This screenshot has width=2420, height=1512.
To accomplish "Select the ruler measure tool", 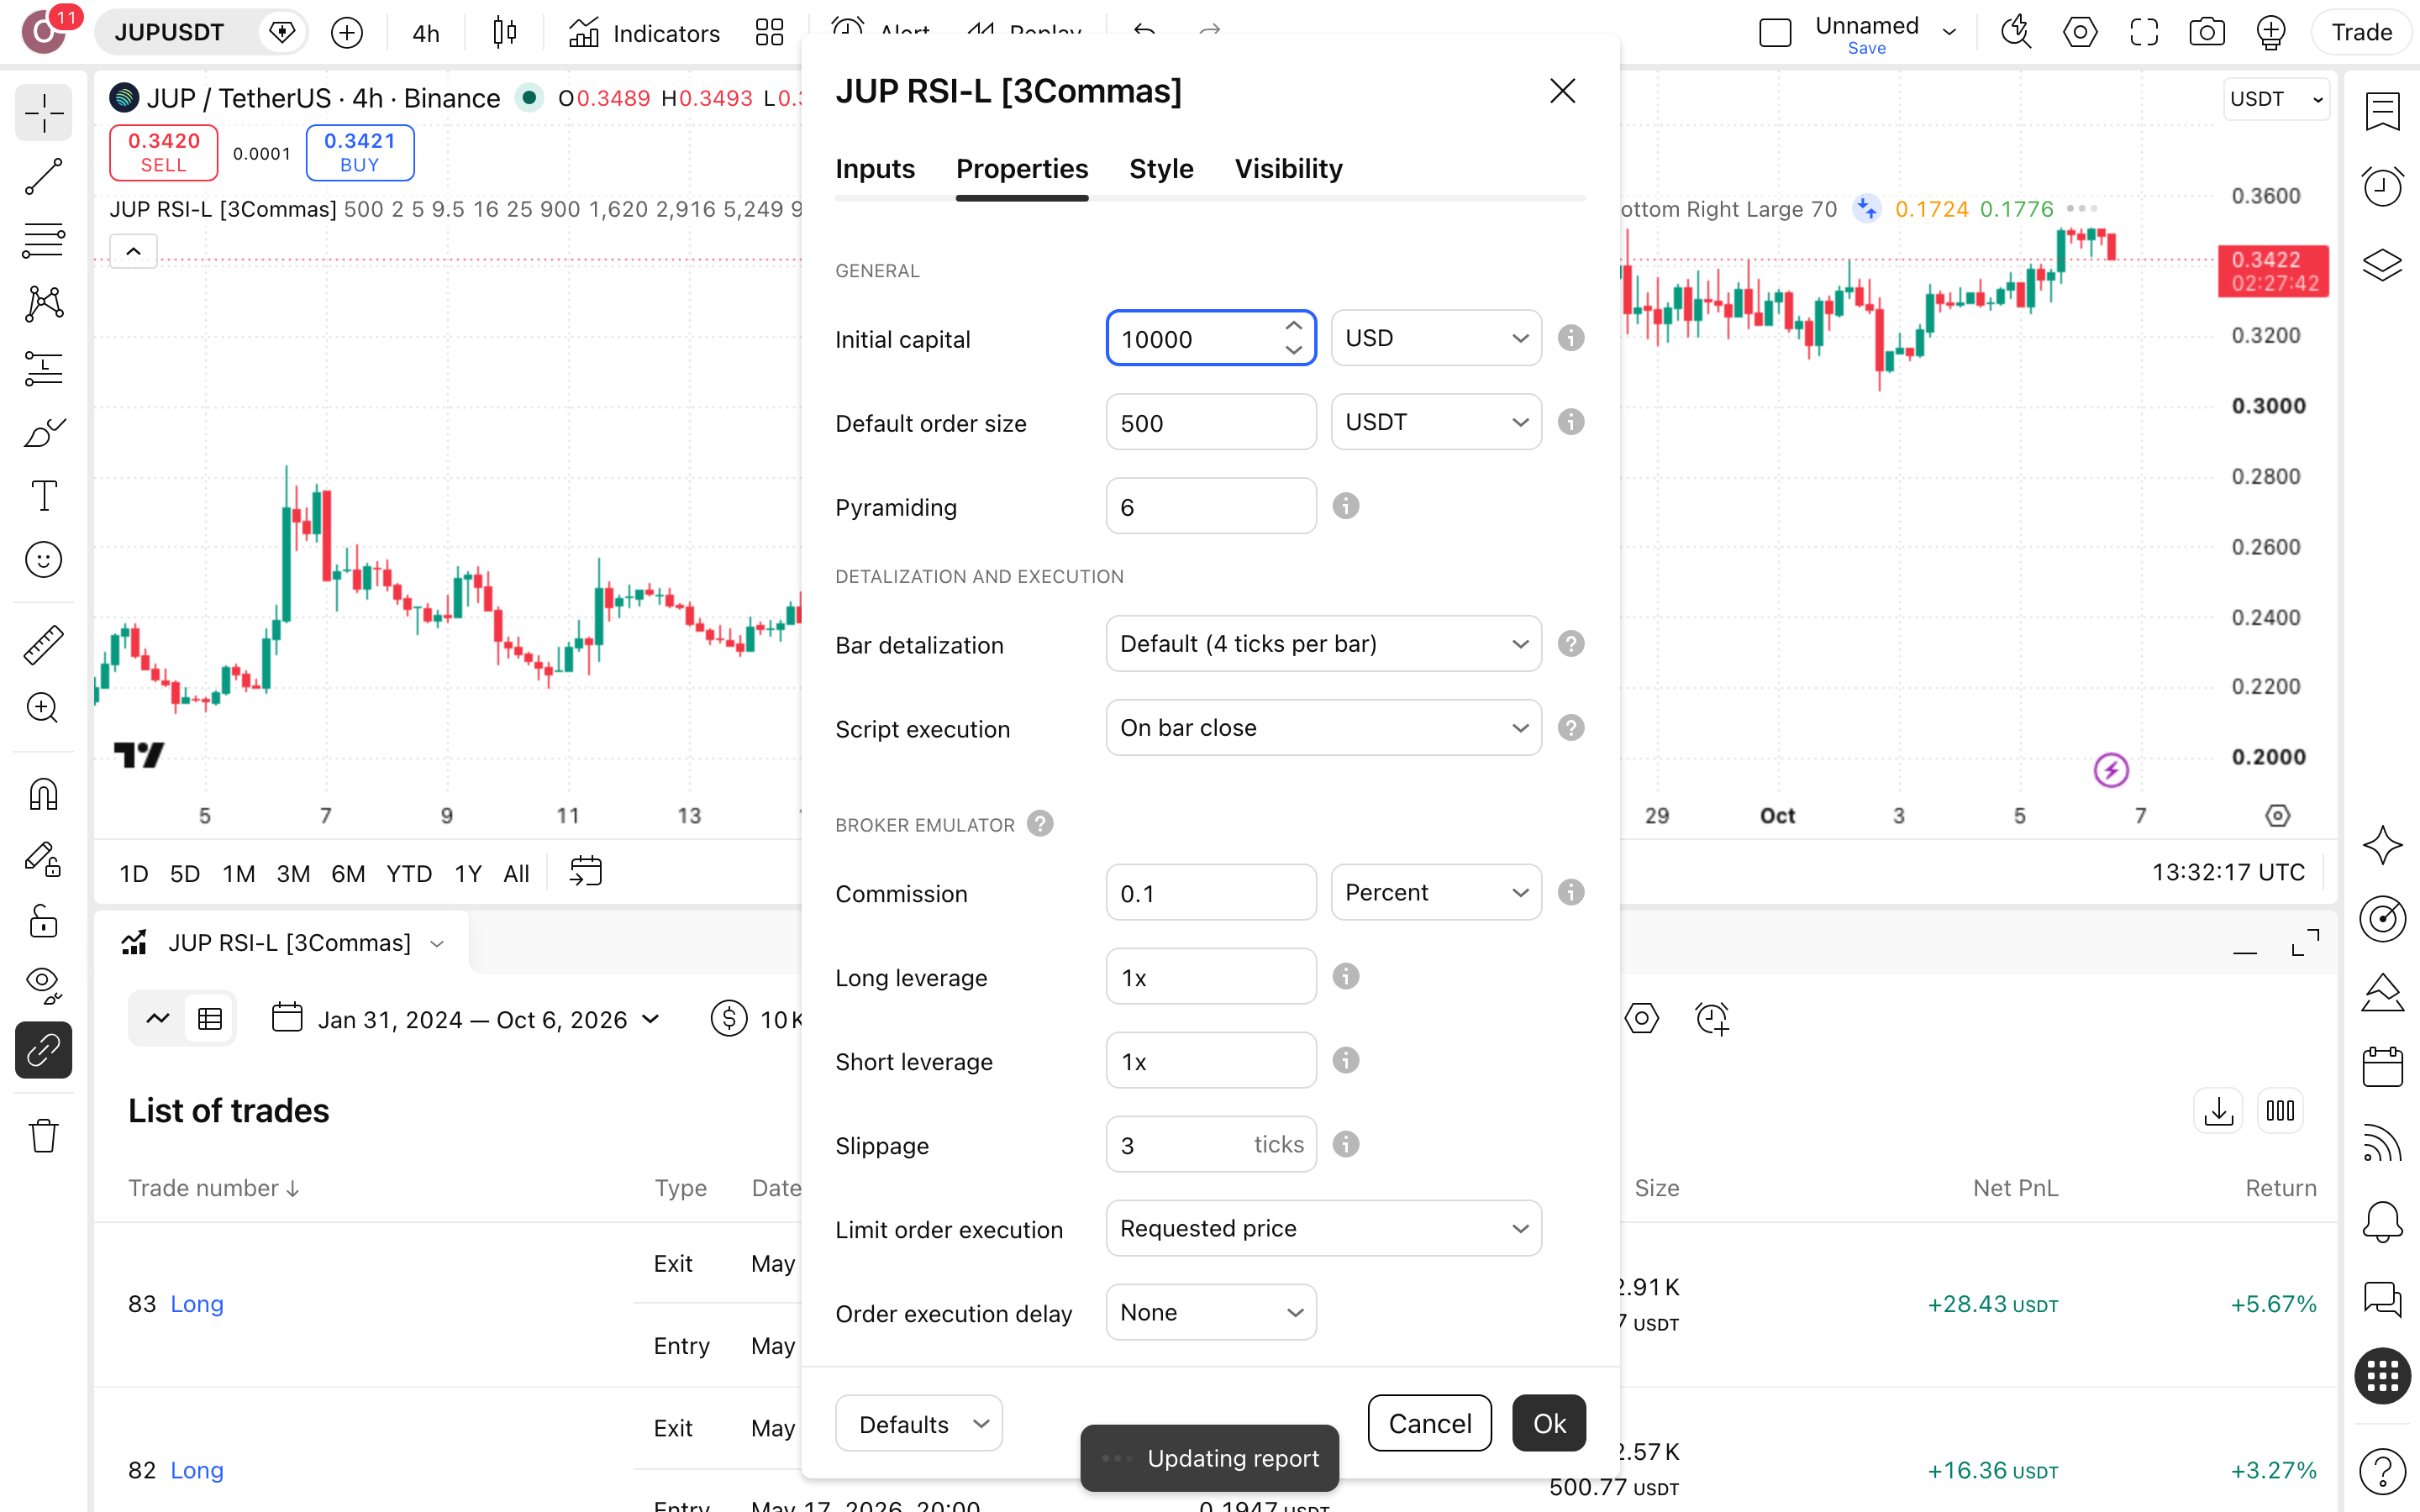I will click(x=43, y=645).
